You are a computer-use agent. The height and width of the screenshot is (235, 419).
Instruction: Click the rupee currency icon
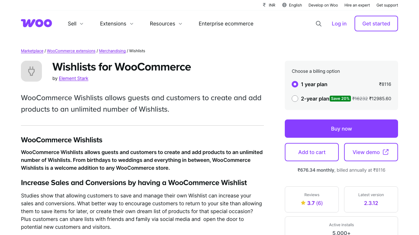pyautogui.click(x=264, y=5)
